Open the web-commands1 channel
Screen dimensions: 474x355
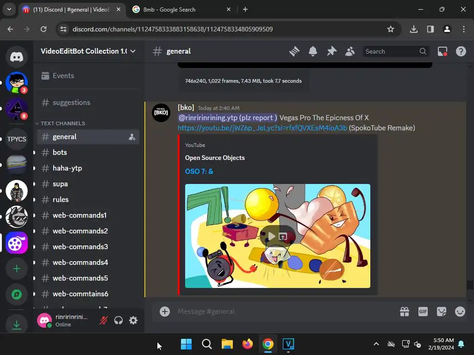coord(88,215)
